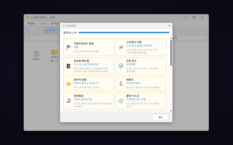
Task: Click the 이어하기 folder icon in File Explorer
Action: [x=54, y=52]
